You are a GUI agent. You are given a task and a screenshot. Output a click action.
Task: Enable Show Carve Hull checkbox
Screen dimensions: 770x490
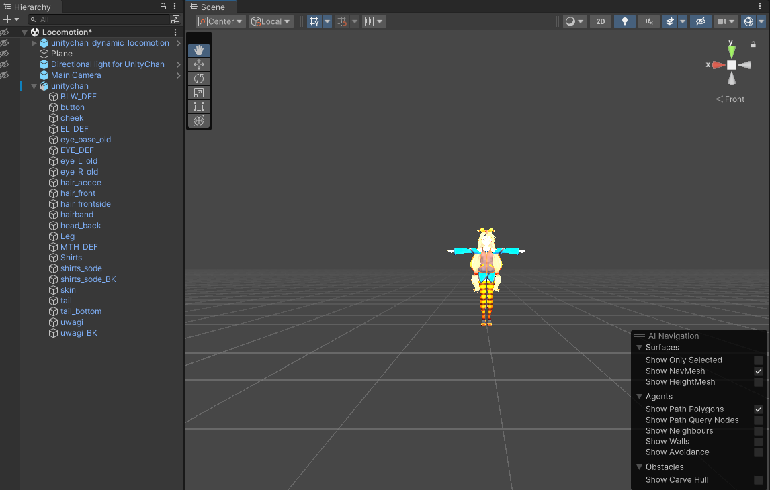pyautogui.click(x=758, y=480)
